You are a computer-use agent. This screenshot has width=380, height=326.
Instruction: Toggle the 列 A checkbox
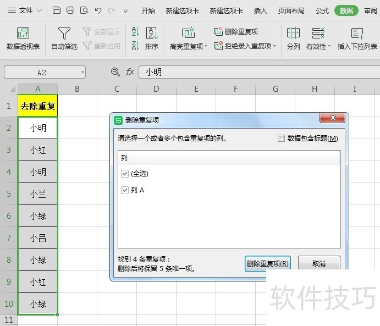coord(125,190)
